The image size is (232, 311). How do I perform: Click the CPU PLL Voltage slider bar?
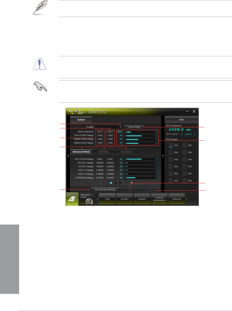[x=141, y=163]
